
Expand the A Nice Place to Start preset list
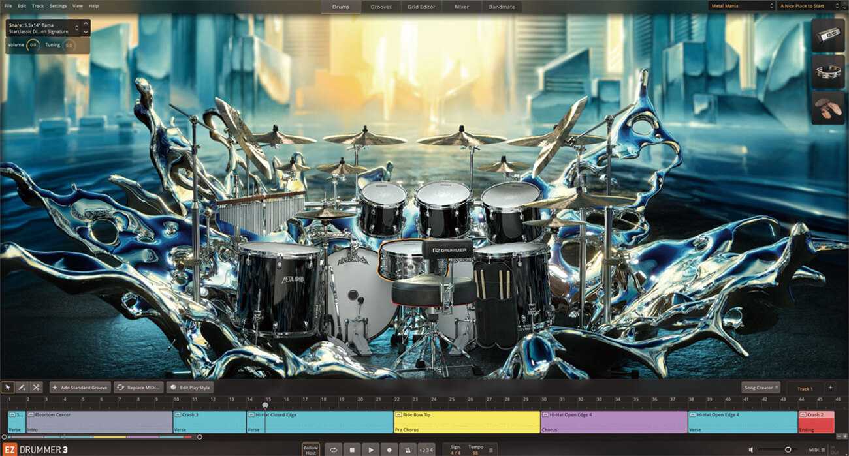(x=810, y=6)
